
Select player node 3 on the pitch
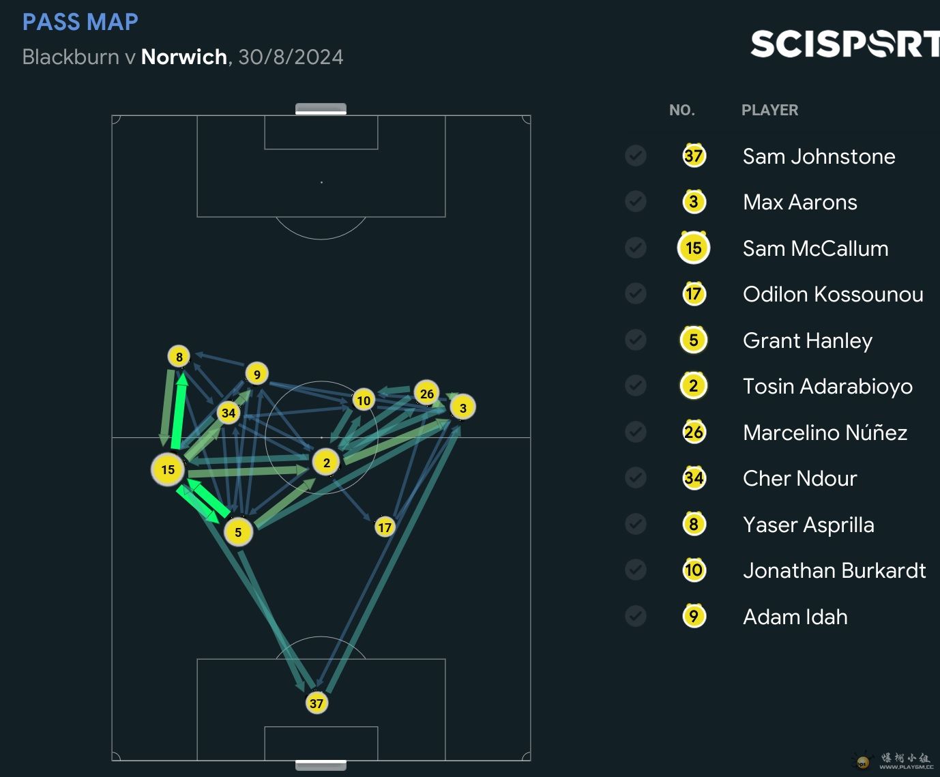click(x=463, y=408)
